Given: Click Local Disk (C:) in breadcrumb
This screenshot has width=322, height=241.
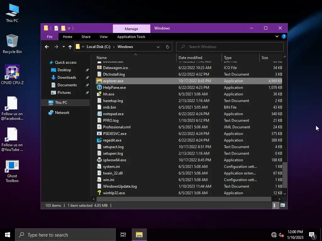Looking at the screenshot, I should 98,47.
